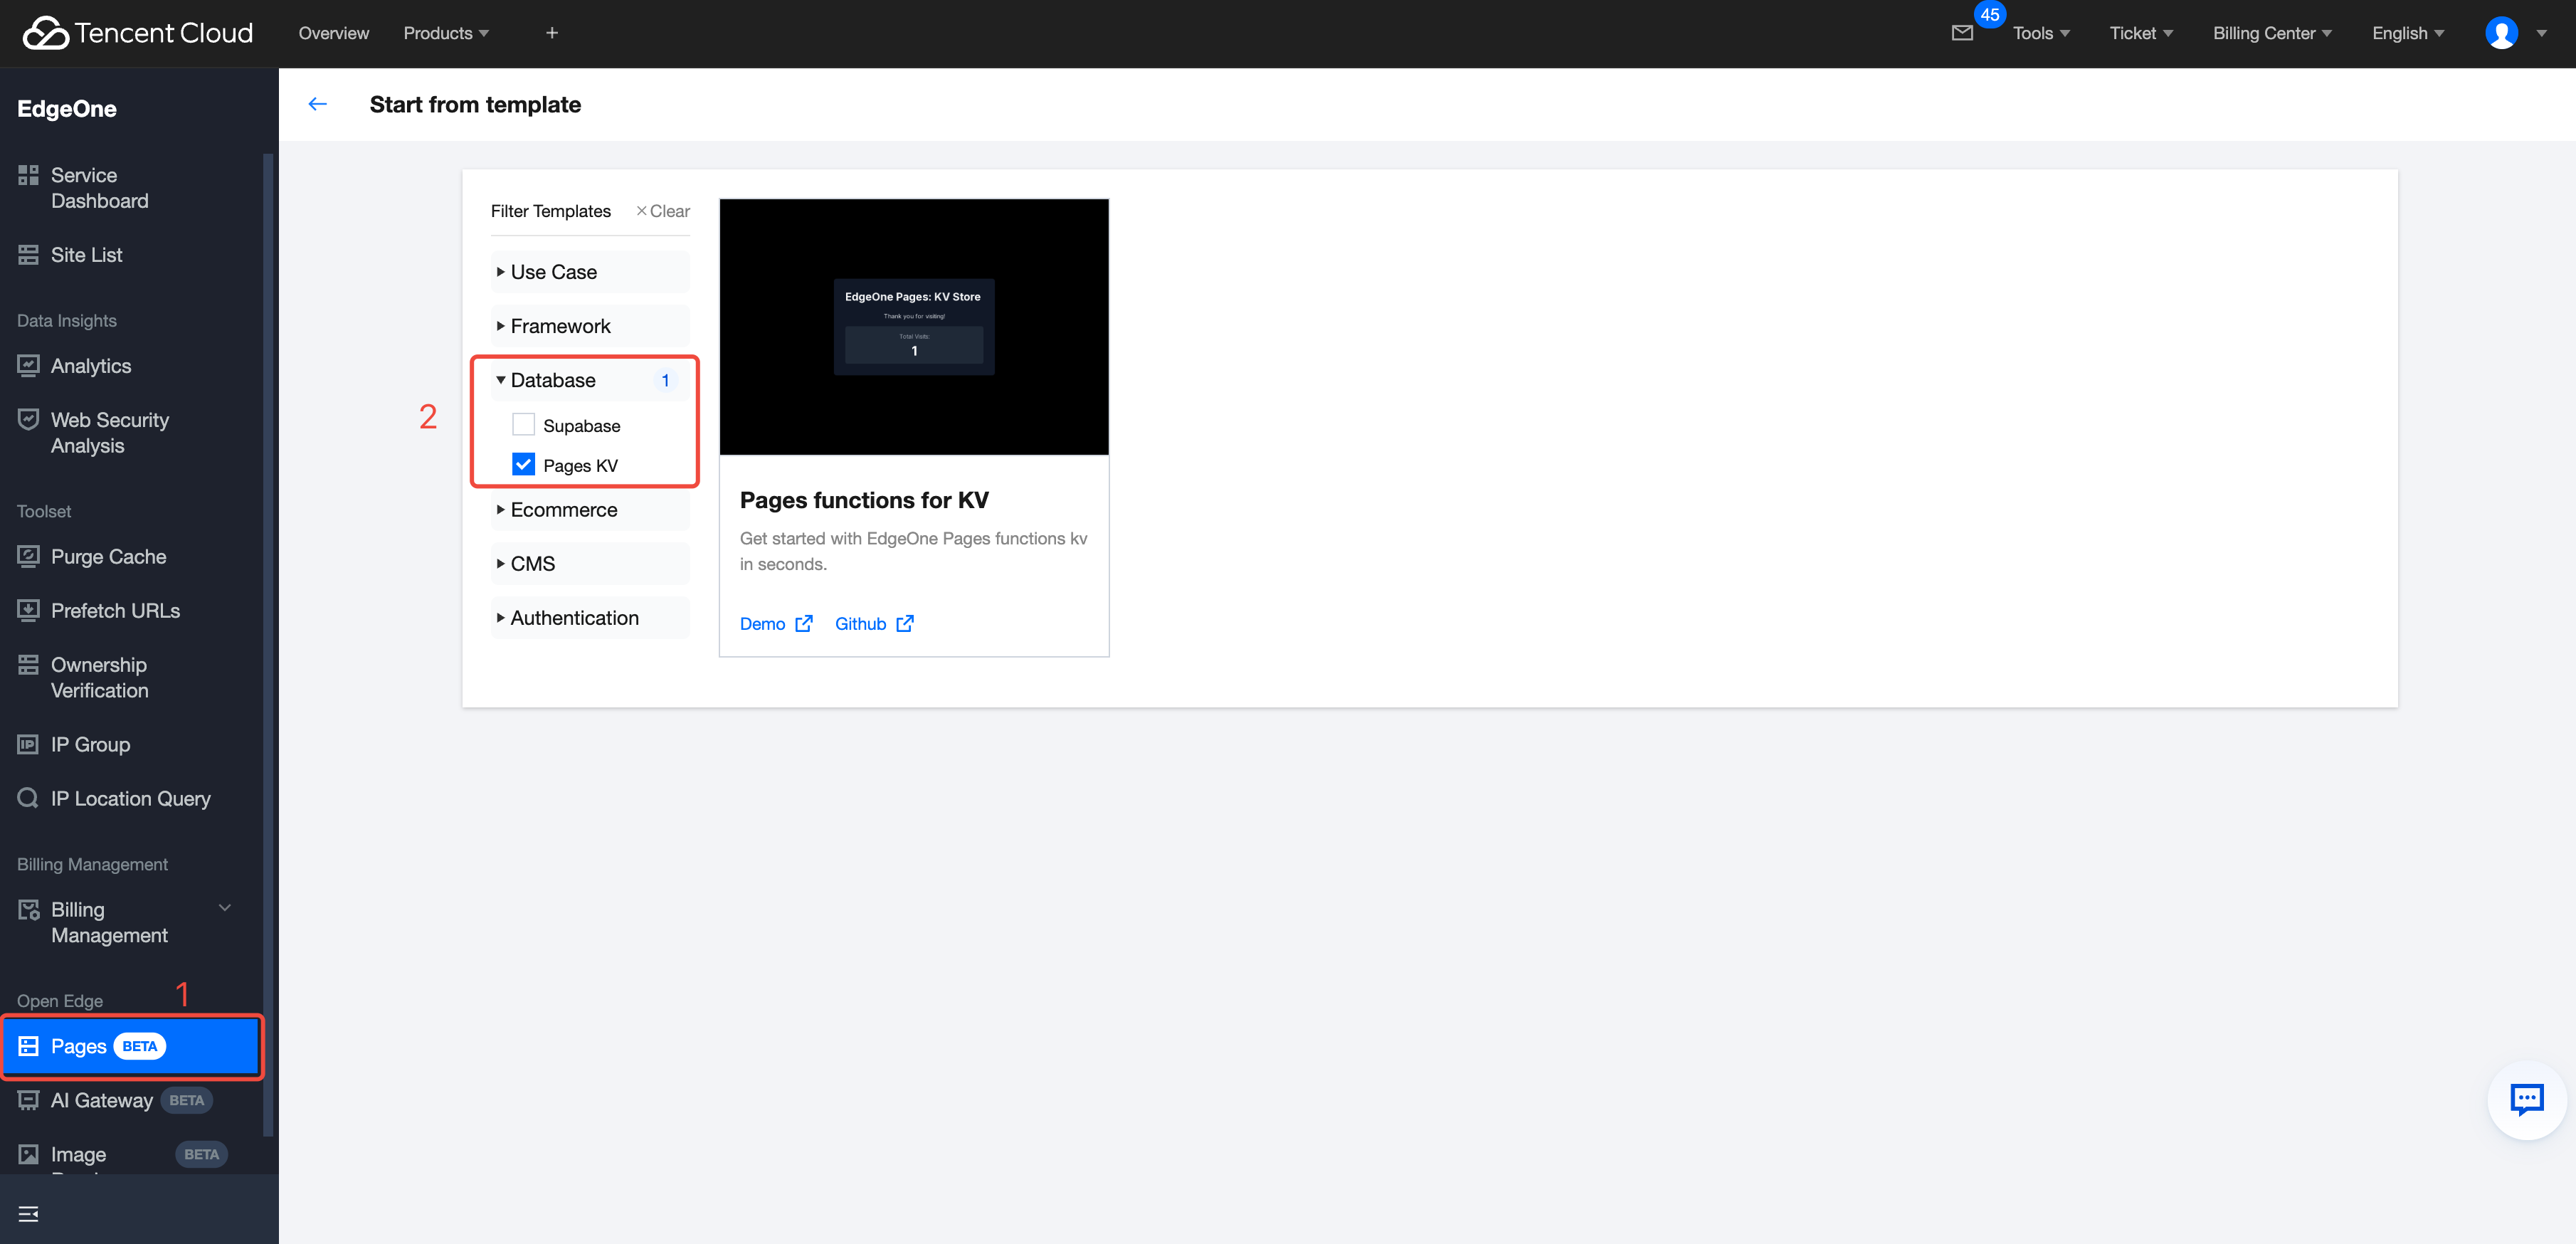Image resolution: width=2576 pixels, height=1244 pixels.
Task: Open the Demo link
Action: [x=762, y=624]
